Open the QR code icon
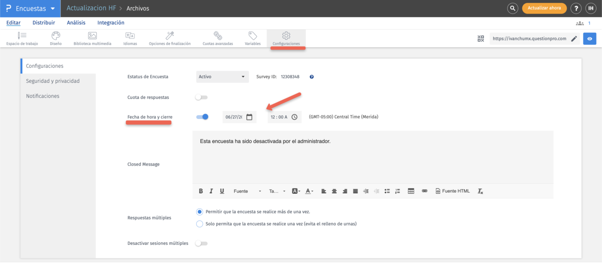The width and height of the screenshot is (602, 263). [x=481, y=39]
